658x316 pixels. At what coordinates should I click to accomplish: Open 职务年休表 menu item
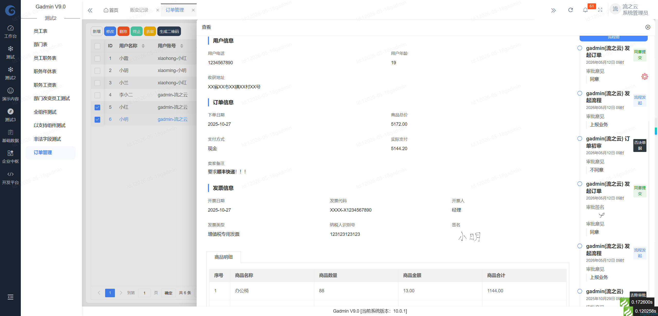coord(45,71)
